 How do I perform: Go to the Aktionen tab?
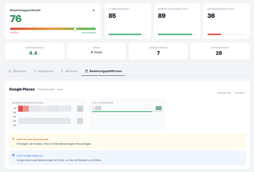tap(69, 71)
